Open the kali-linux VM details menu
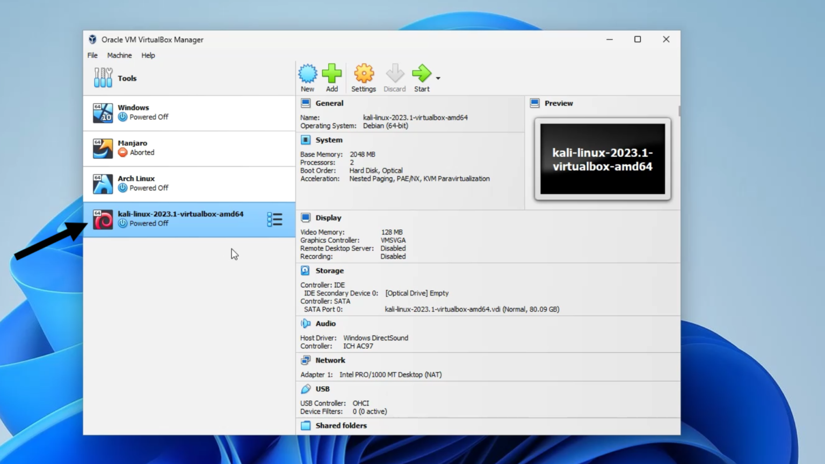 (x=274, y=219)
